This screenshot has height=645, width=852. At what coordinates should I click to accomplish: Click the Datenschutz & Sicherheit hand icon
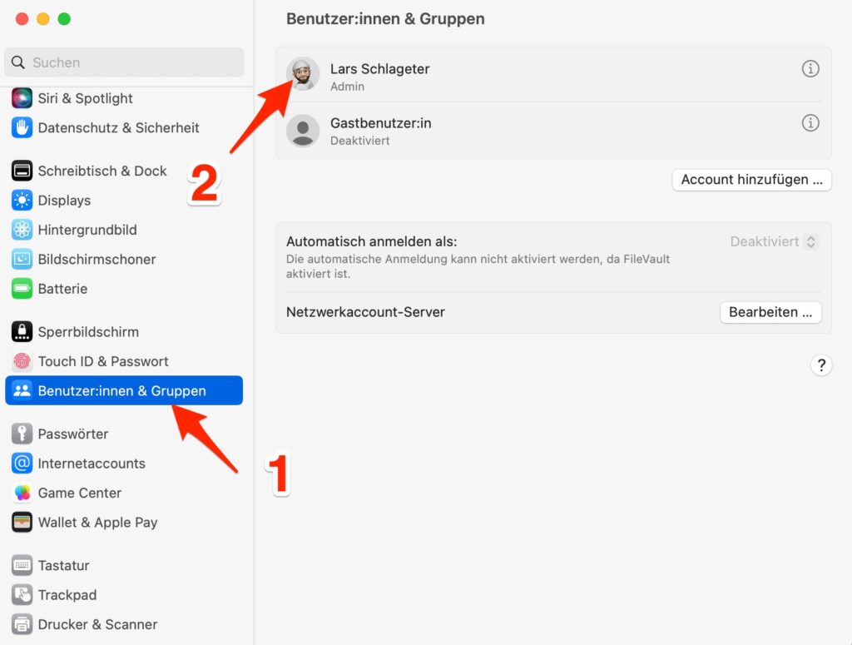[x=22, y=127]
